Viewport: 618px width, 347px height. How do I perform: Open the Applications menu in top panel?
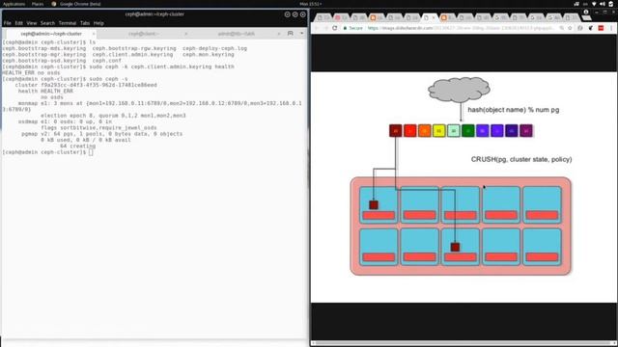click(x=14, y=4)
